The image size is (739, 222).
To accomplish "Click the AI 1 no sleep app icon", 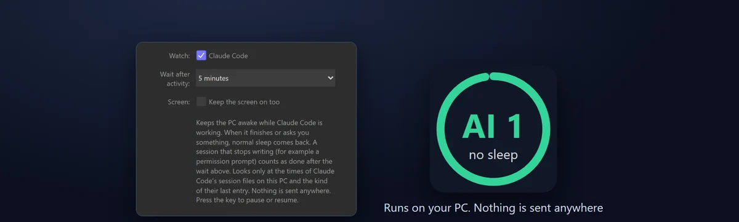I will 493,129.
